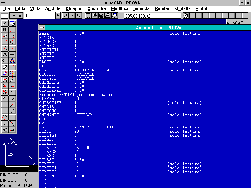Screen dimensions: 251x188
Task: Open the Imposta menu
Action: [x=142, y=9]
